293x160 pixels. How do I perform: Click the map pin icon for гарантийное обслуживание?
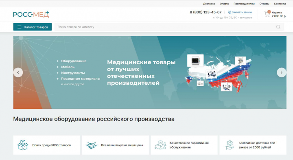[160, 145]
